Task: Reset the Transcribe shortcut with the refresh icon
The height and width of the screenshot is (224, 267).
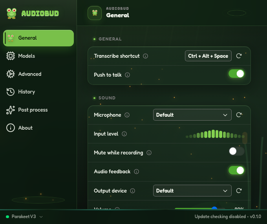Action: [x=239, y=56]
